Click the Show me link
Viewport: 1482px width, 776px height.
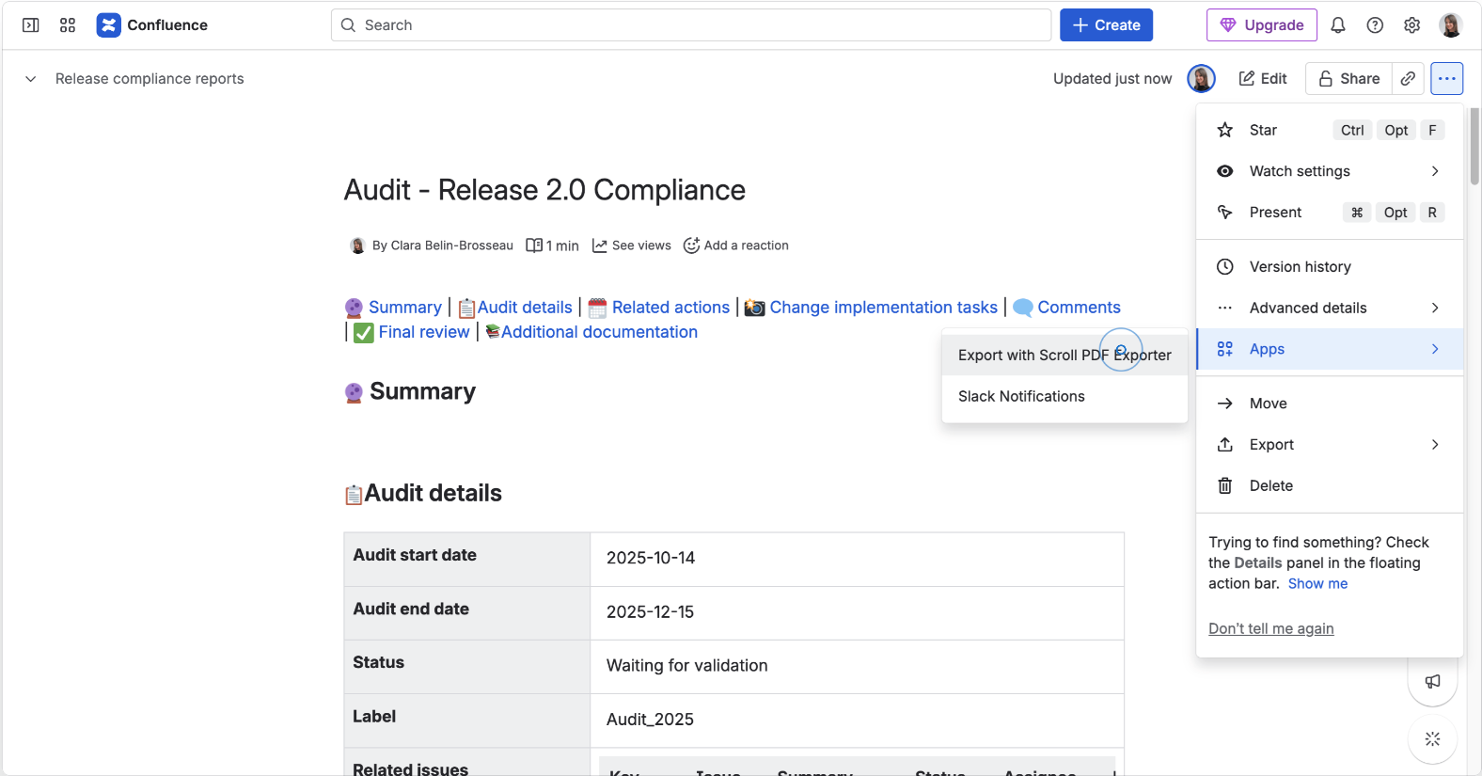pyautogui.click(x=1317, y=584)
